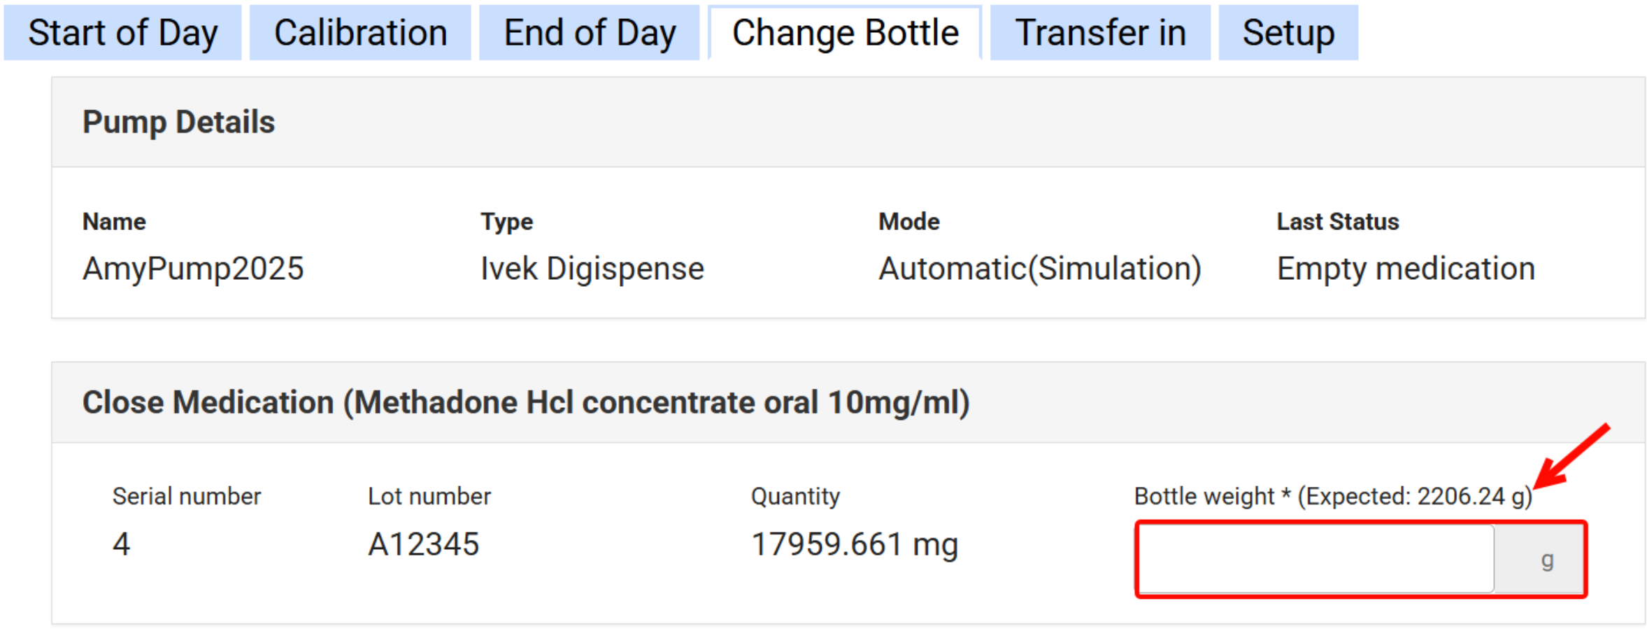Click the serial number value 4
Image resolution: width=1647 pixels, height=631 pixels.
(x=122, y=544)
